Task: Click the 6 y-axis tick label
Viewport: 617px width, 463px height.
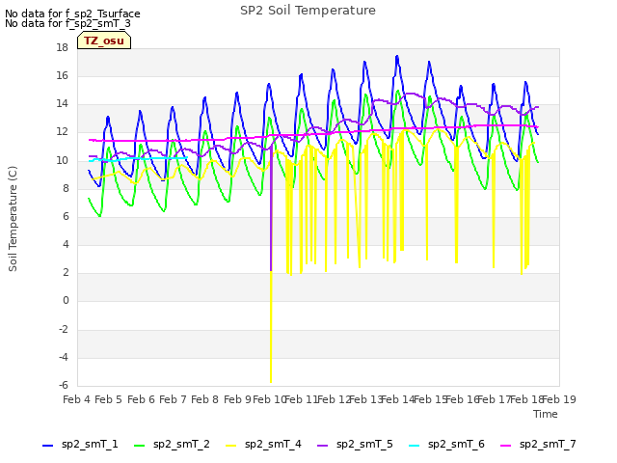Action: point(66,216)
